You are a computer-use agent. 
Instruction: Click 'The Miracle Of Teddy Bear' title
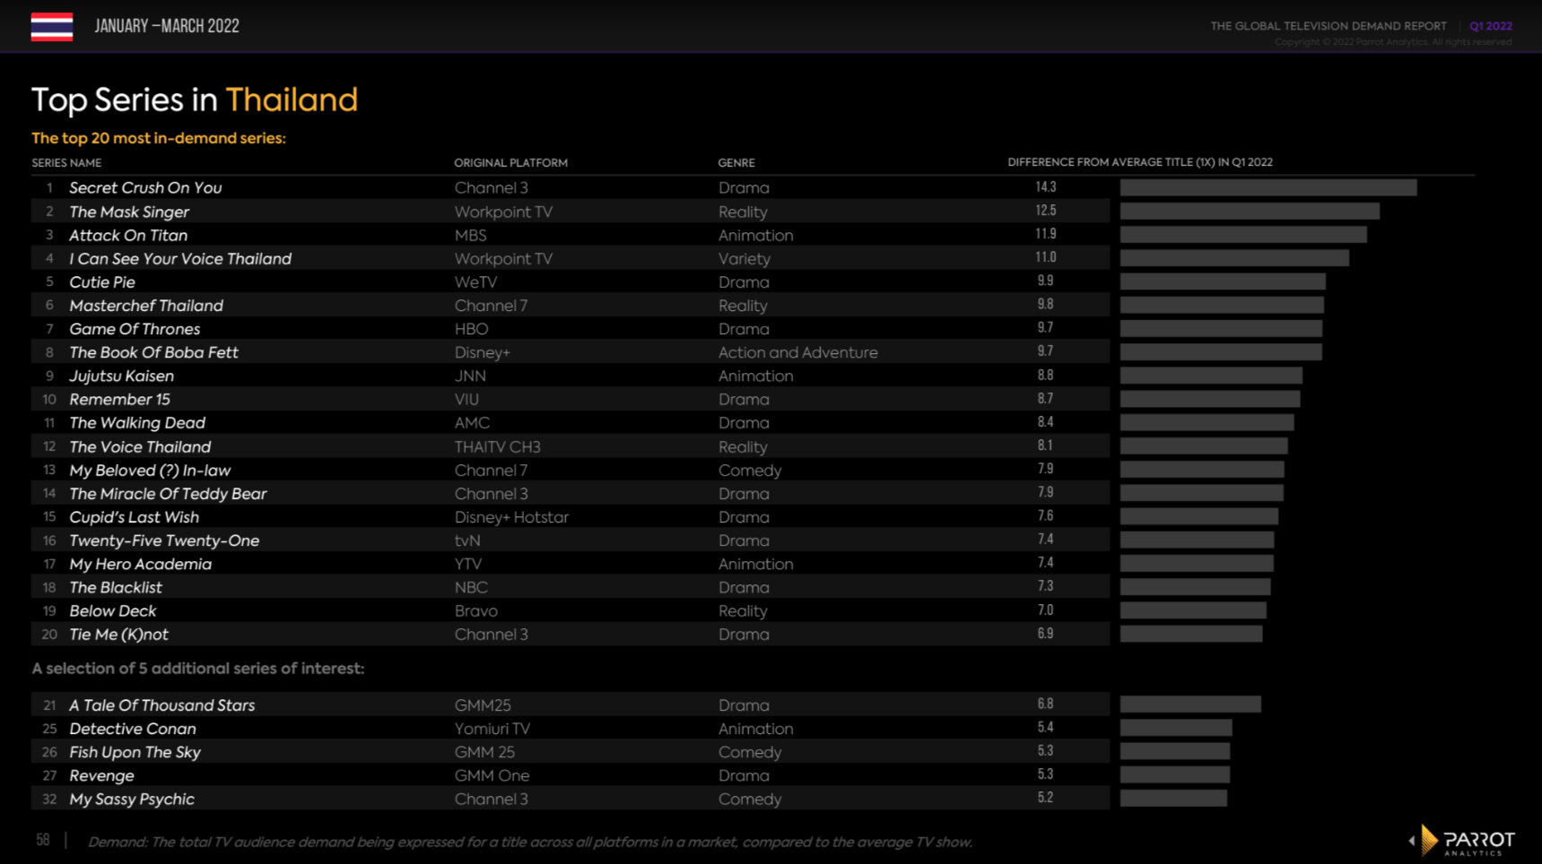tap(168, 493)
